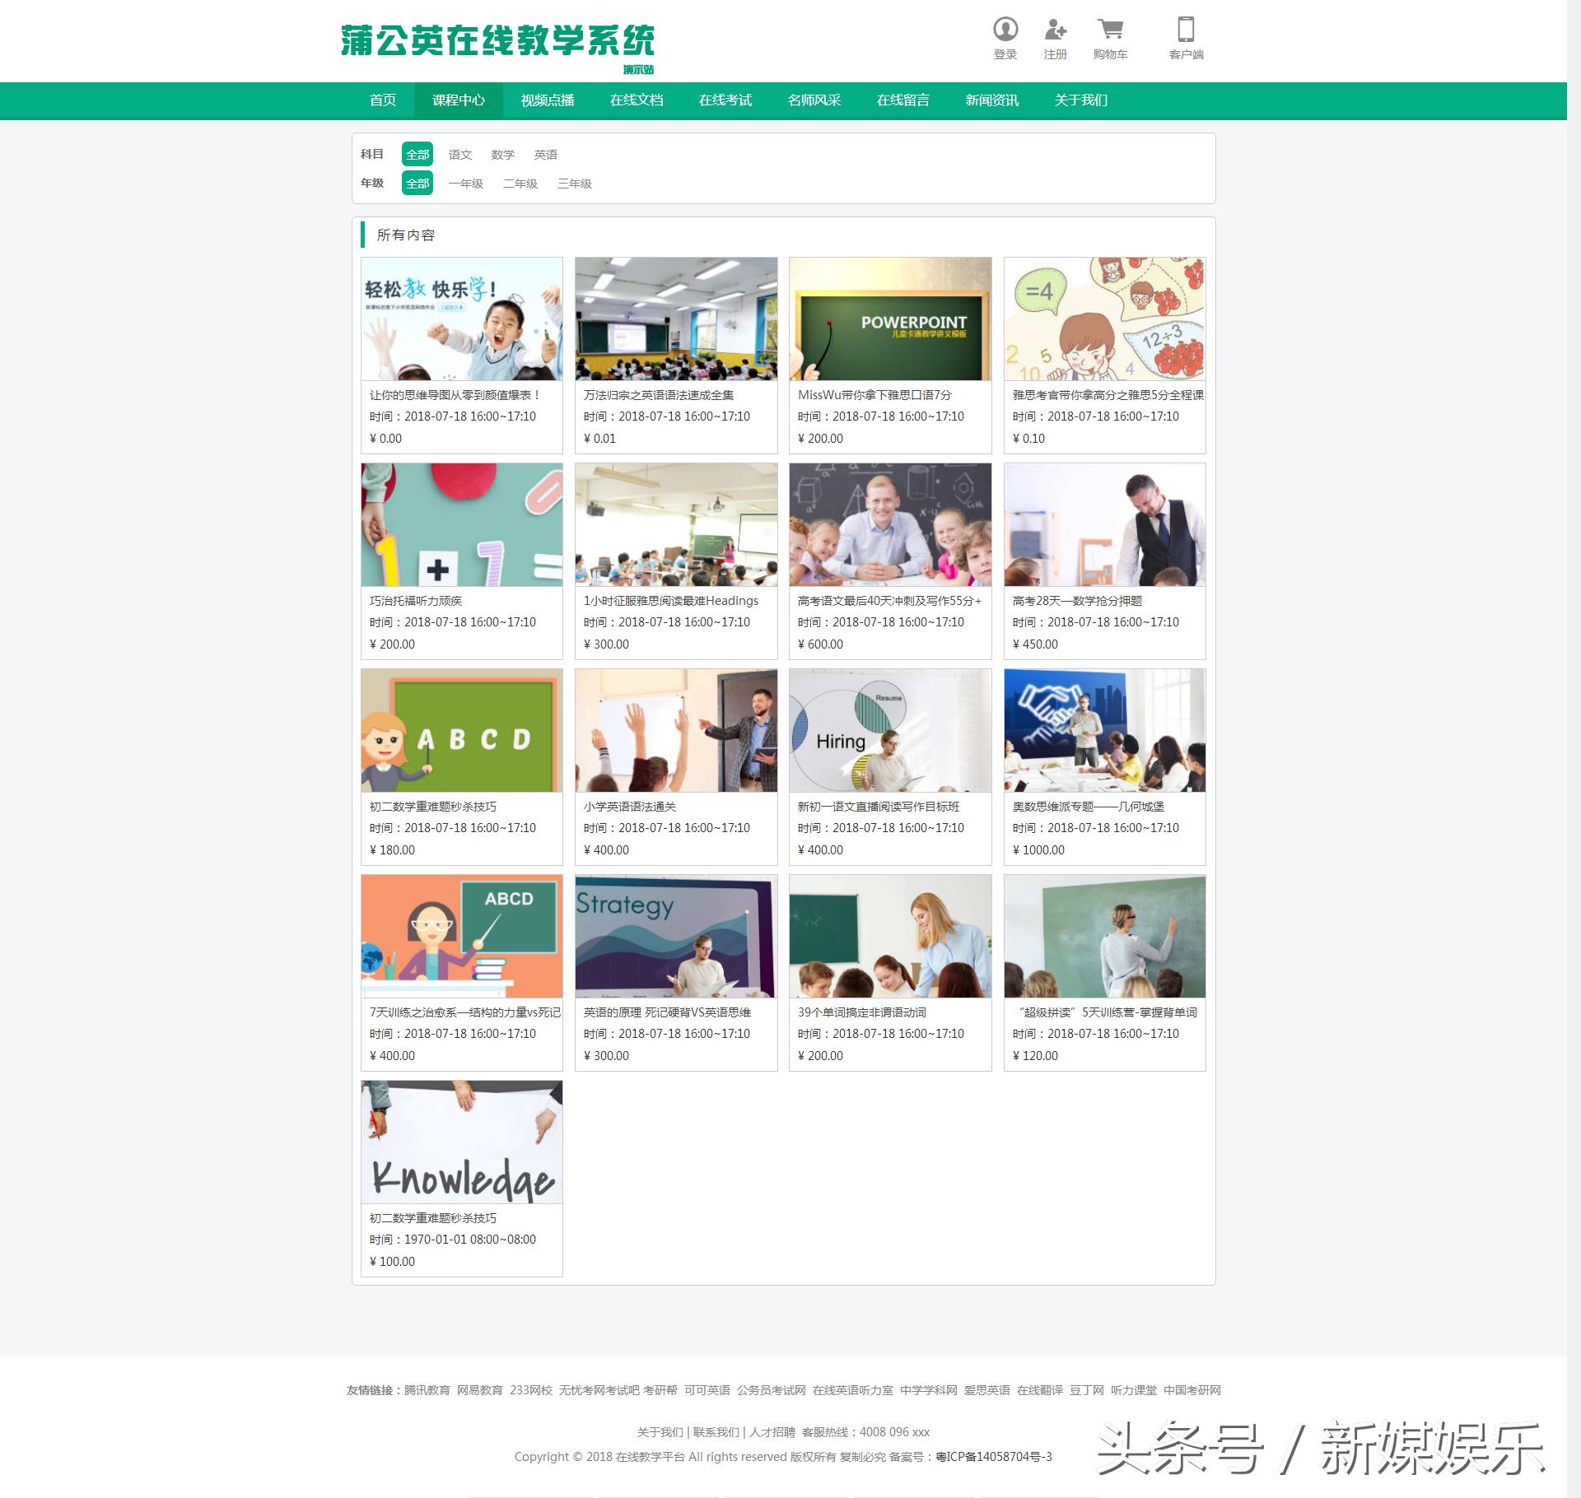Select the 语文 subject filter
The image size is (1581, 1498).
pos(459,154)
